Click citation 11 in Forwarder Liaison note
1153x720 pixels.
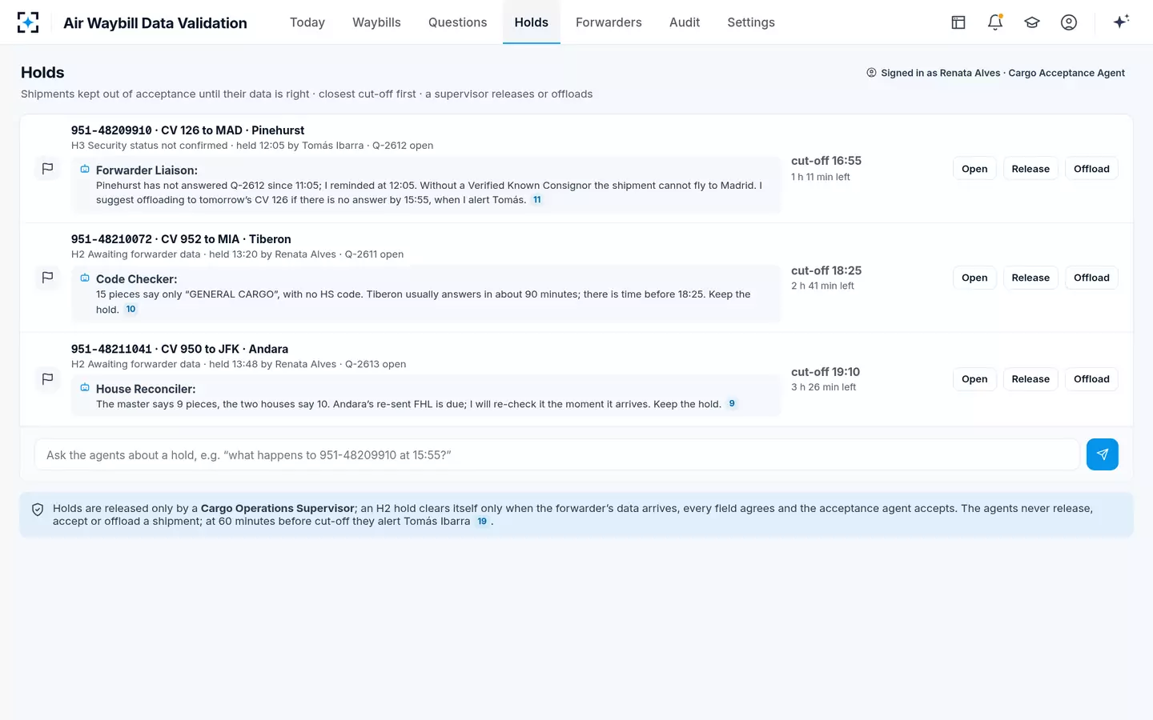pos(537,200)
